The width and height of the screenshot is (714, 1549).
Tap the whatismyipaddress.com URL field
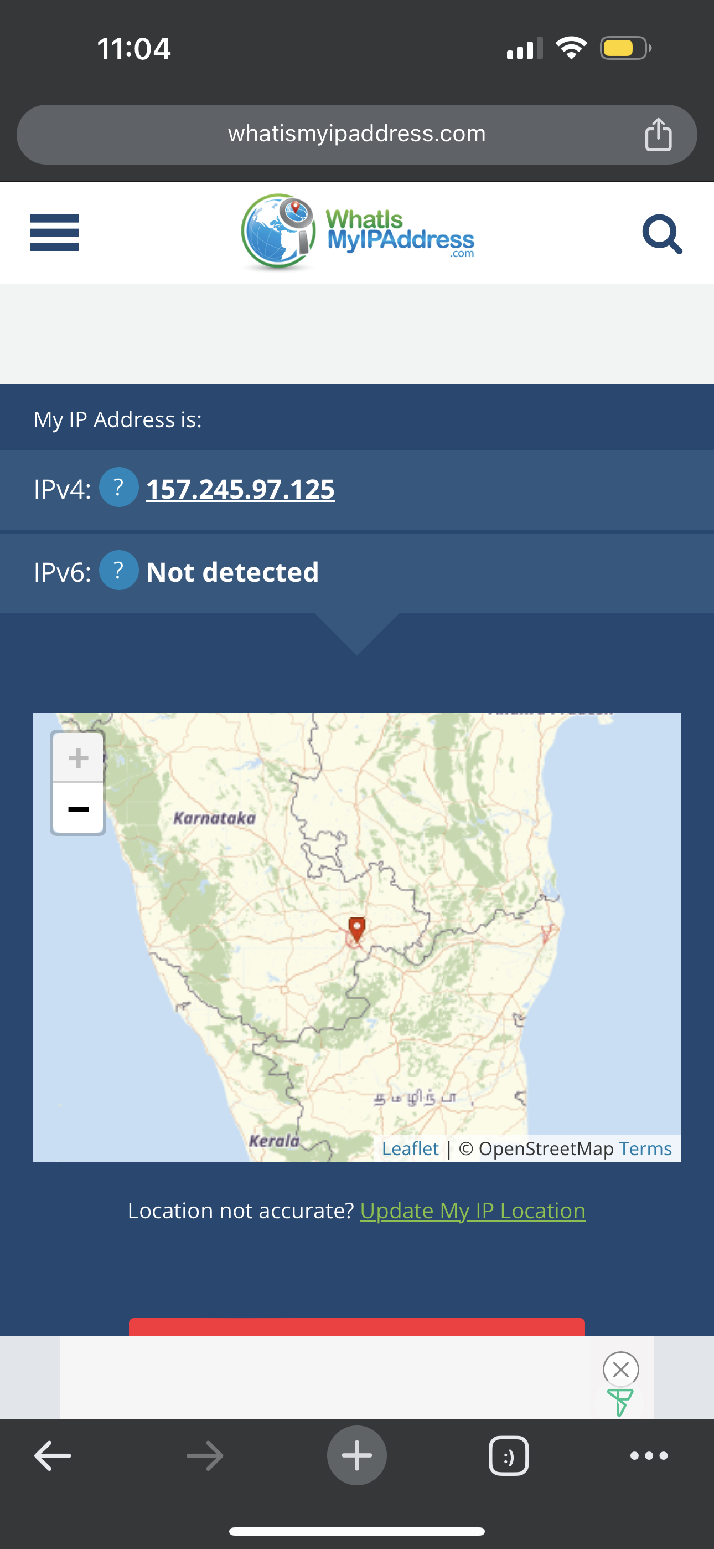[x=356, y=134]
